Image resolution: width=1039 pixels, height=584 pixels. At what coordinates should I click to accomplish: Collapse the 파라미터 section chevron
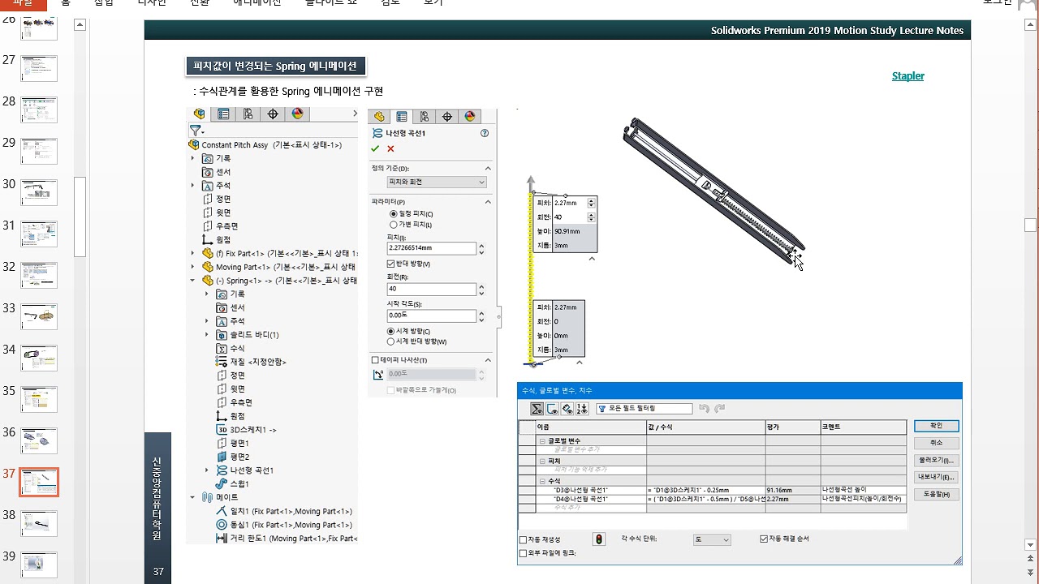point(488,202)
